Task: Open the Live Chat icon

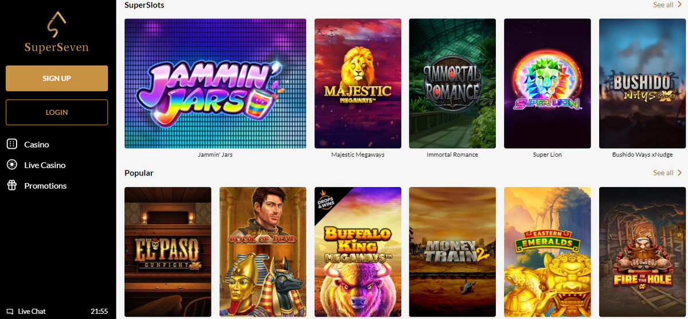Action: [10, 312]
